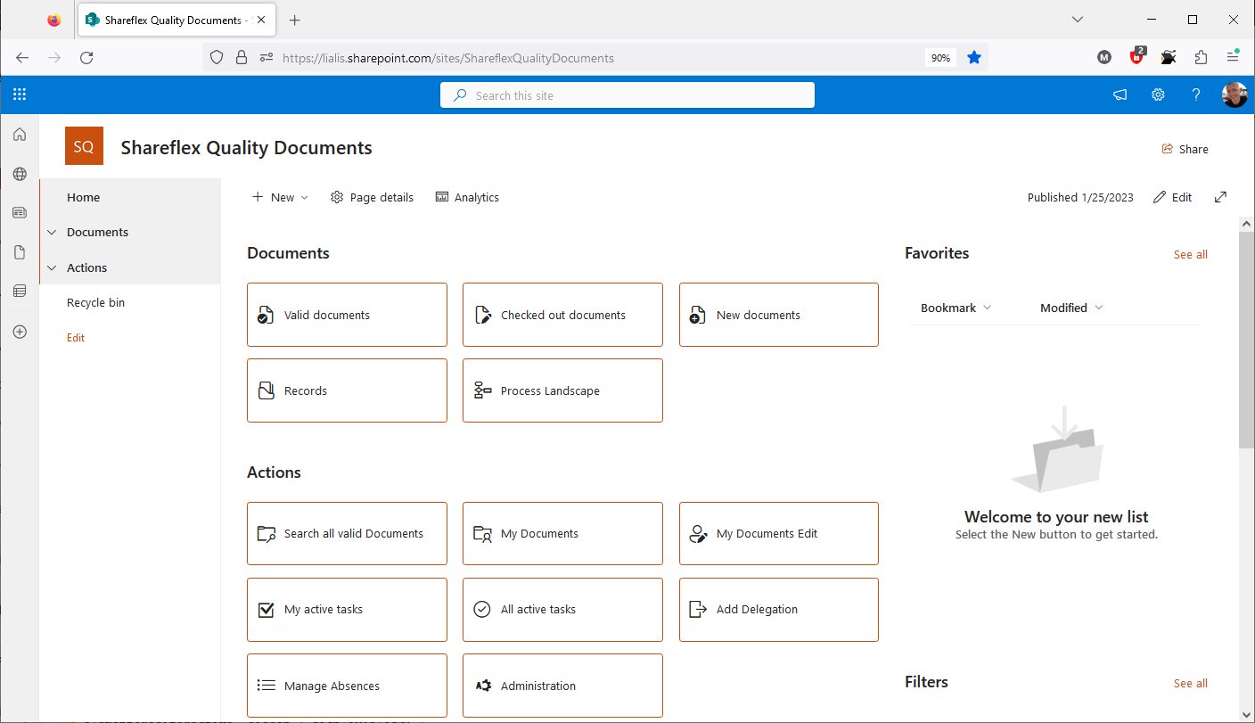
Task: Click See all for Favorites
Action: [x=1190, y=254]
